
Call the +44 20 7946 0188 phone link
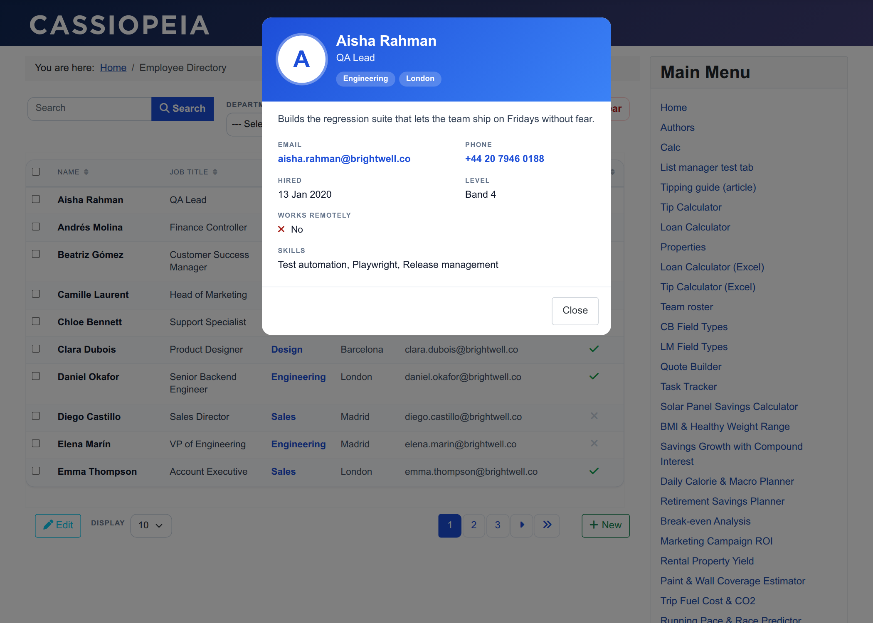(504, 159)
